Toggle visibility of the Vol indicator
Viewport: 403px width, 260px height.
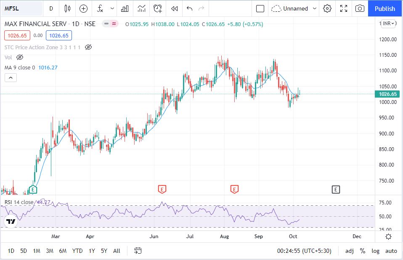click(x=20, y=57)
